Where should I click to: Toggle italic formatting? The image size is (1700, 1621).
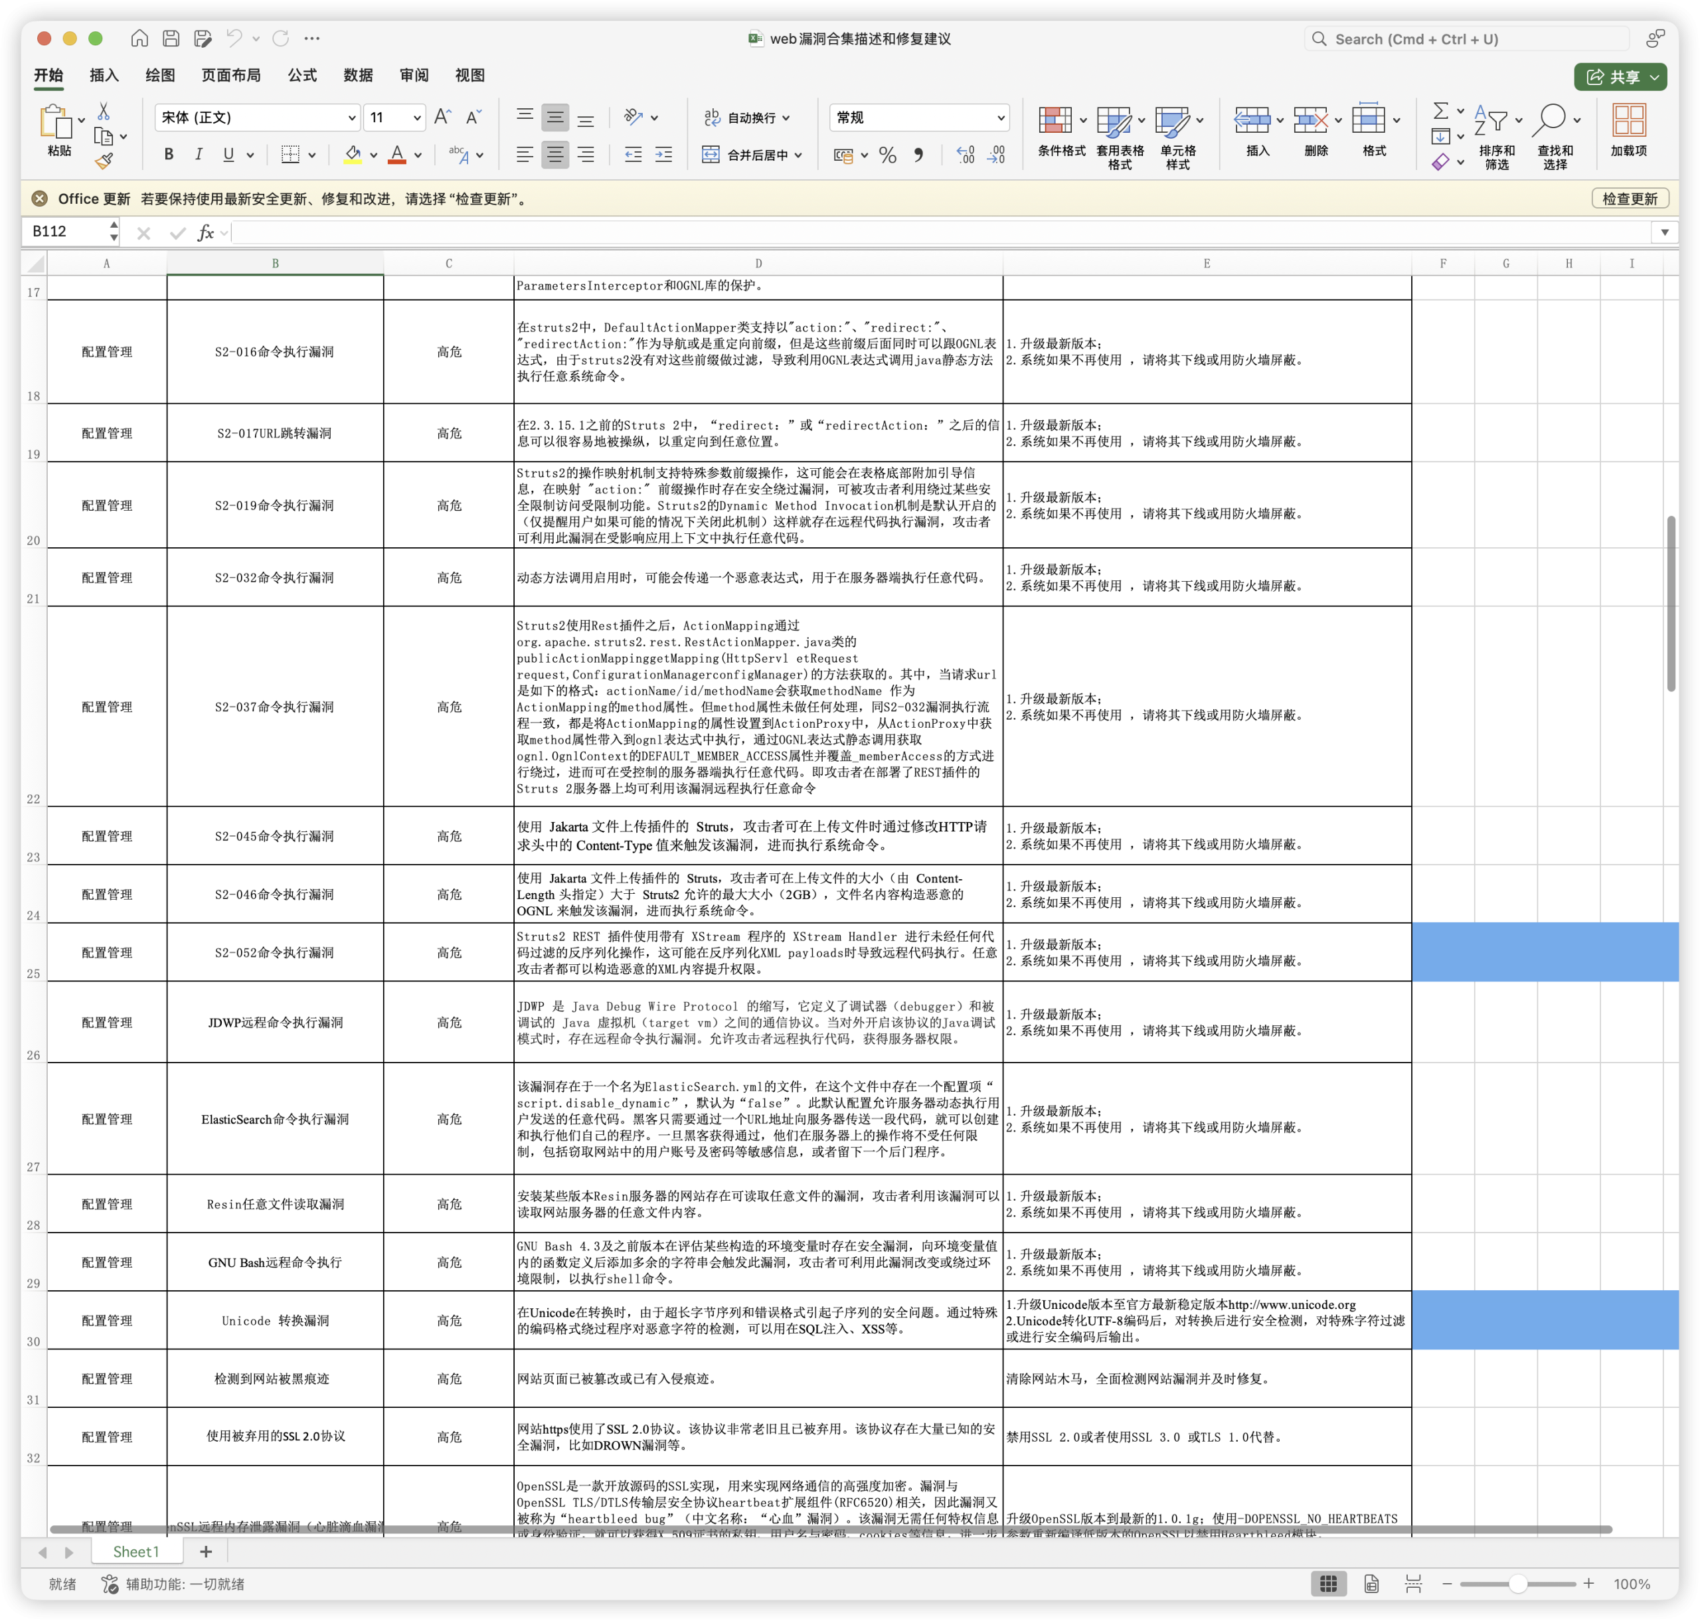point(199,155)
